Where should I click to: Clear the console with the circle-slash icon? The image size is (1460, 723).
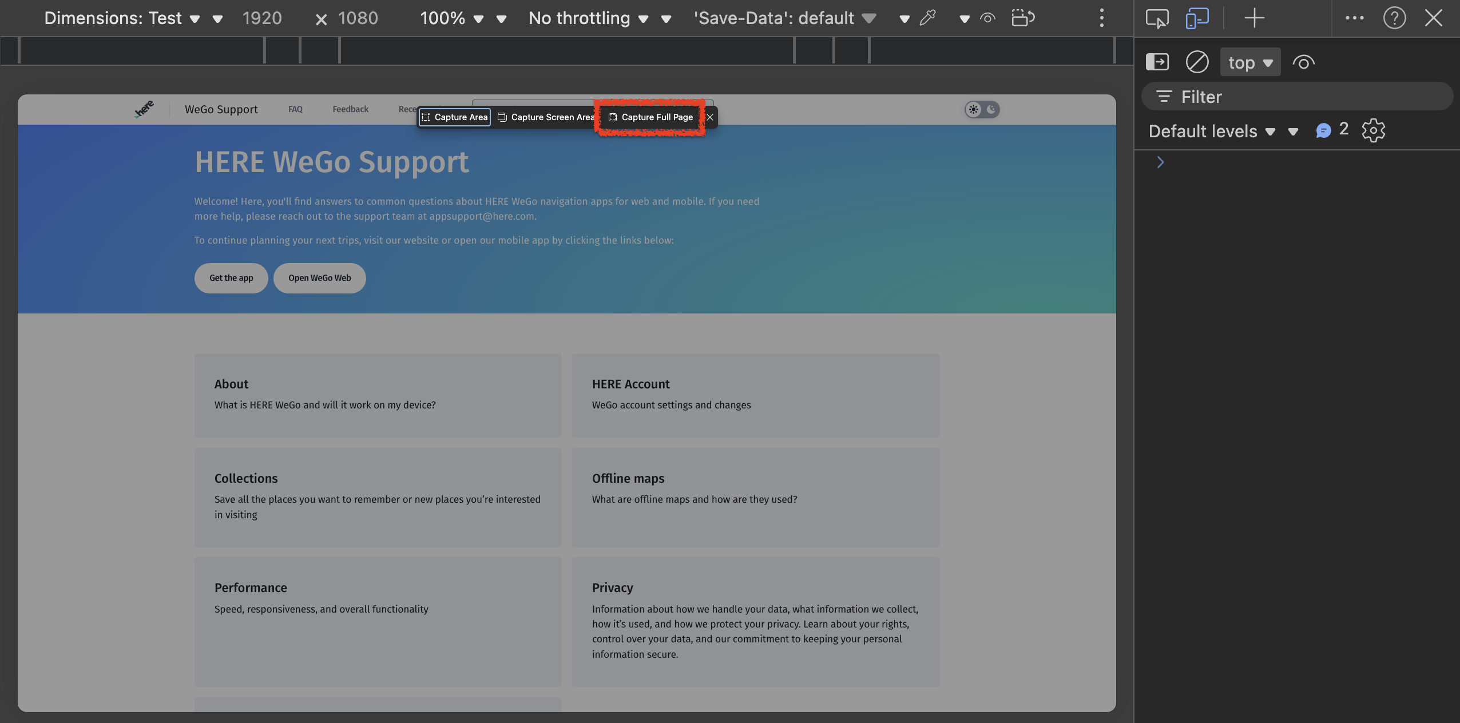1197,62
